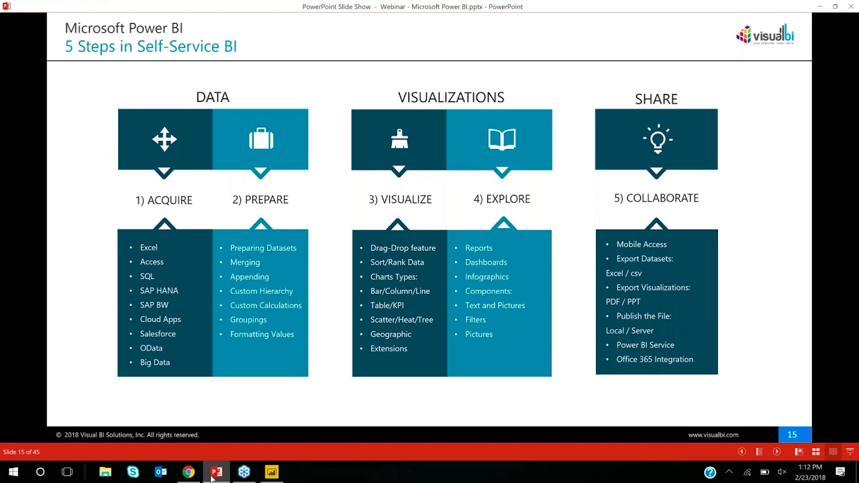Click the muted volume tray icon
The width and height of the screenshot is (859, 483).
click(782, 472)
